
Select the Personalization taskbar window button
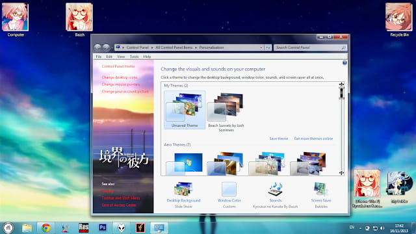[159, 227]
